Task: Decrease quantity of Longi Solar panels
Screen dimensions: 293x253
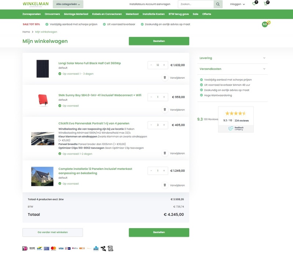Action: 151,65
